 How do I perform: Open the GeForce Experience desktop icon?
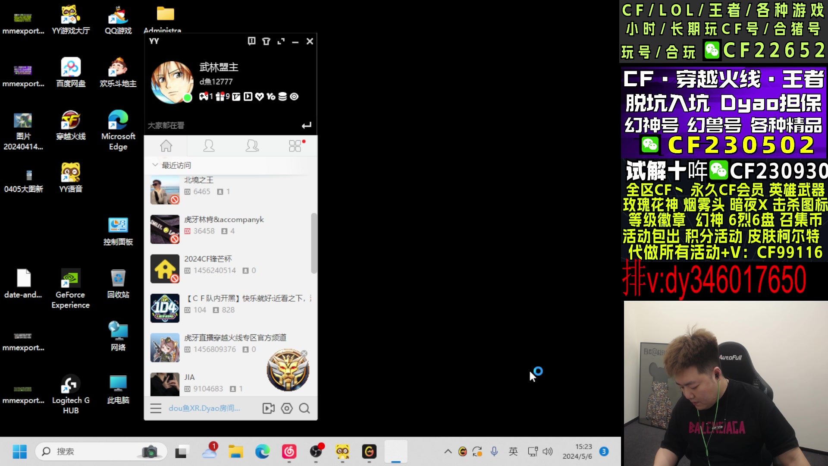pos(71,289)
